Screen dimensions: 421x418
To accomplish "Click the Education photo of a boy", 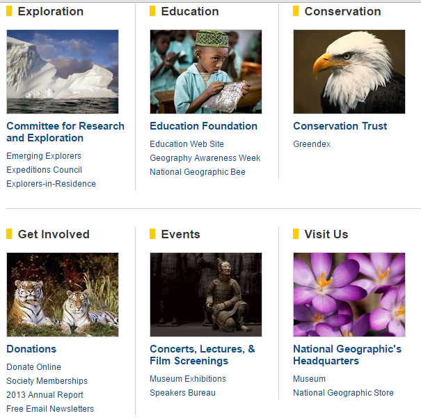I will click(x=206, y=72).
